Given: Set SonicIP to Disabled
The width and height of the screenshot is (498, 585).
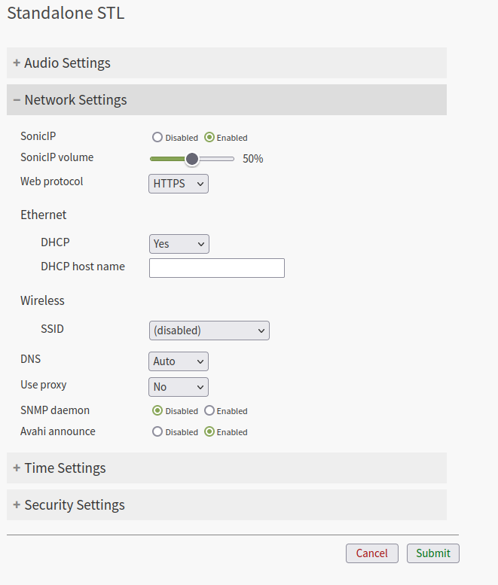Looking at the screenshot, I should 157,138.
